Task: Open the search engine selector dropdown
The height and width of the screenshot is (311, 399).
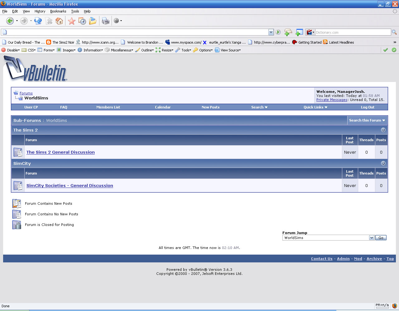Action: pos(310,32)
